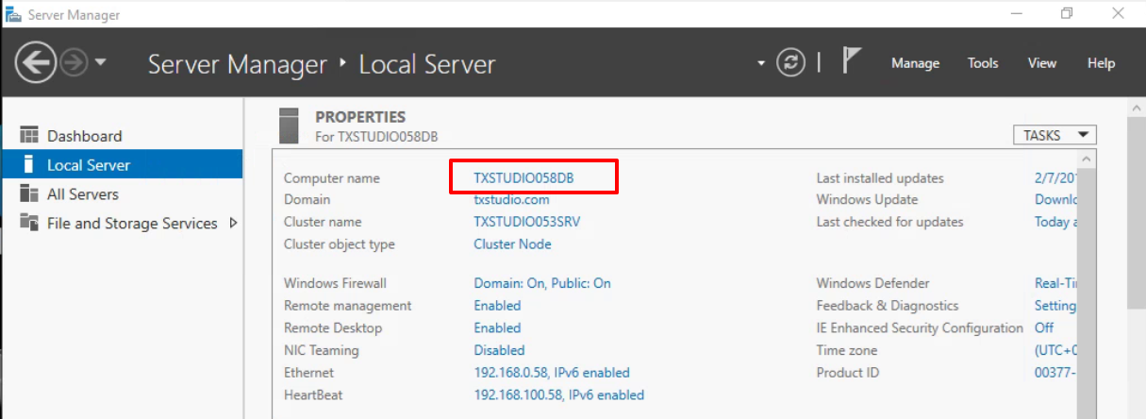Image resolution: width=1146 pixels, height=419 pixels.
Task: Click the Server Manager title bar app icon
Action: [12, 14]
